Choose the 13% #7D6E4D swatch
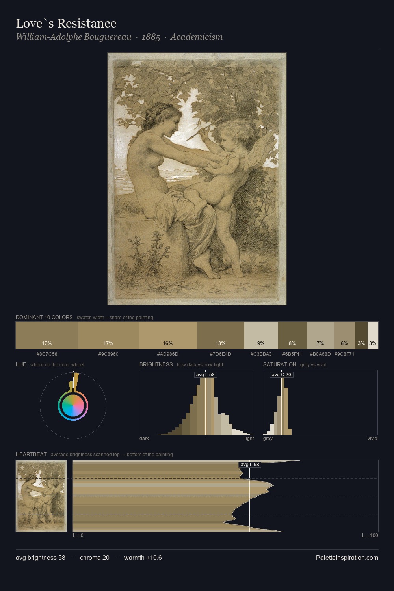The width and height of the screenshot is (394, 591). click(x=221, y=335)
